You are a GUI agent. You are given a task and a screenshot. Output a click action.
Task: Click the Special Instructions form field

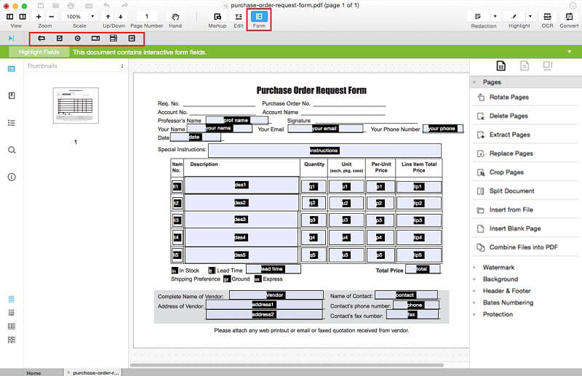[x=324, y=151]
